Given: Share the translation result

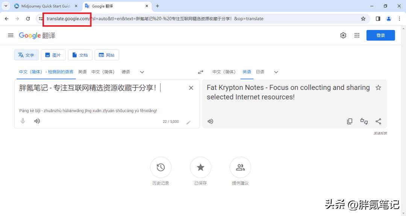Looking at the screenshot, I should (378, 121).
